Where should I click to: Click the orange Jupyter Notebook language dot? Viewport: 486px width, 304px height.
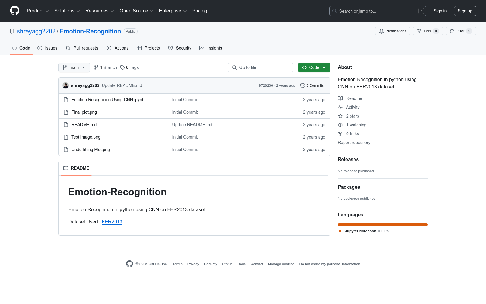coord(340,231)
